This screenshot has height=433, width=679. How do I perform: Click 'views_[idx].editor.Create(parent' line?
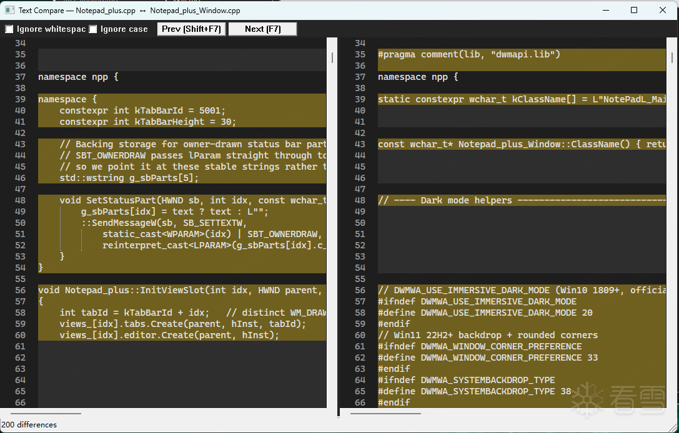(x=169, y=336)
